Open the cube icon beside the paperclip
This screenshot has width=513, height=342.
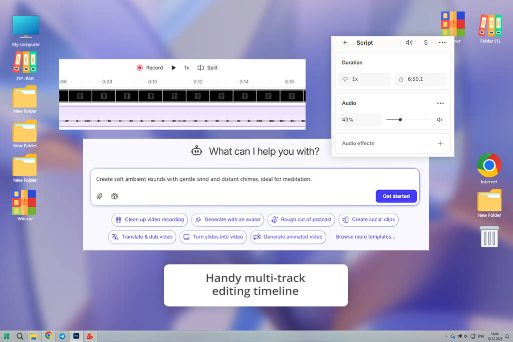coord(115,196)
